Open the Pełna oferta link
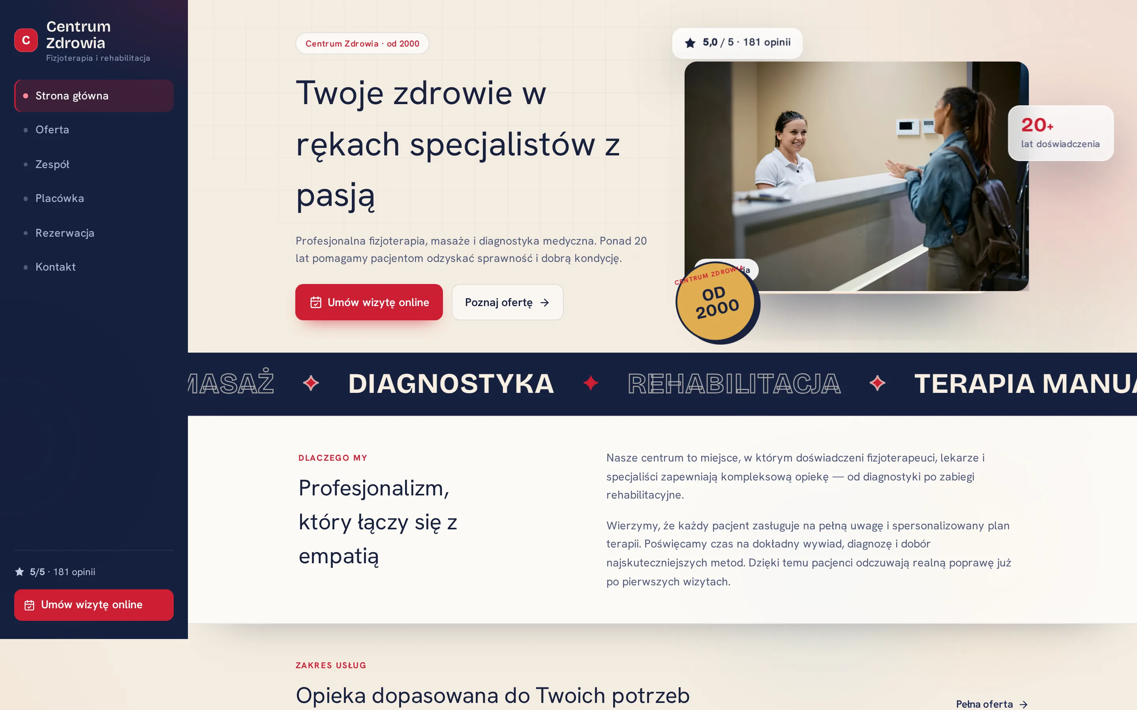Viewport: 1137px width, 710px height. point(992,704)
